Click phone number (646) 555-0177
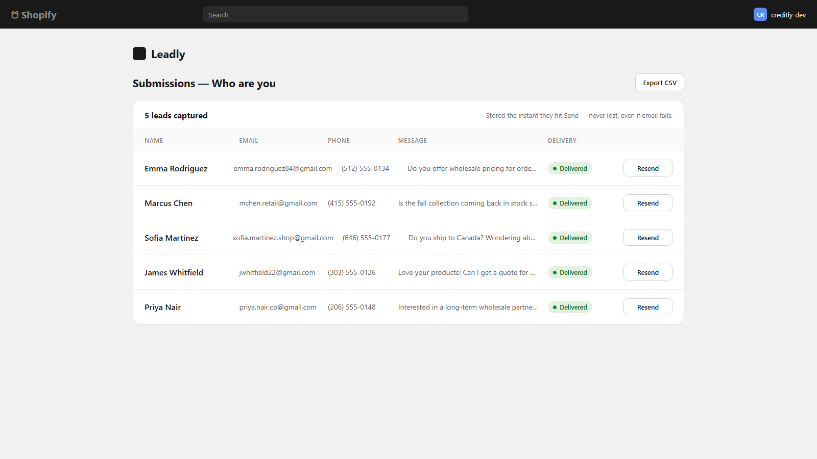The image size is (817, 459). click(x=366, y=238)
